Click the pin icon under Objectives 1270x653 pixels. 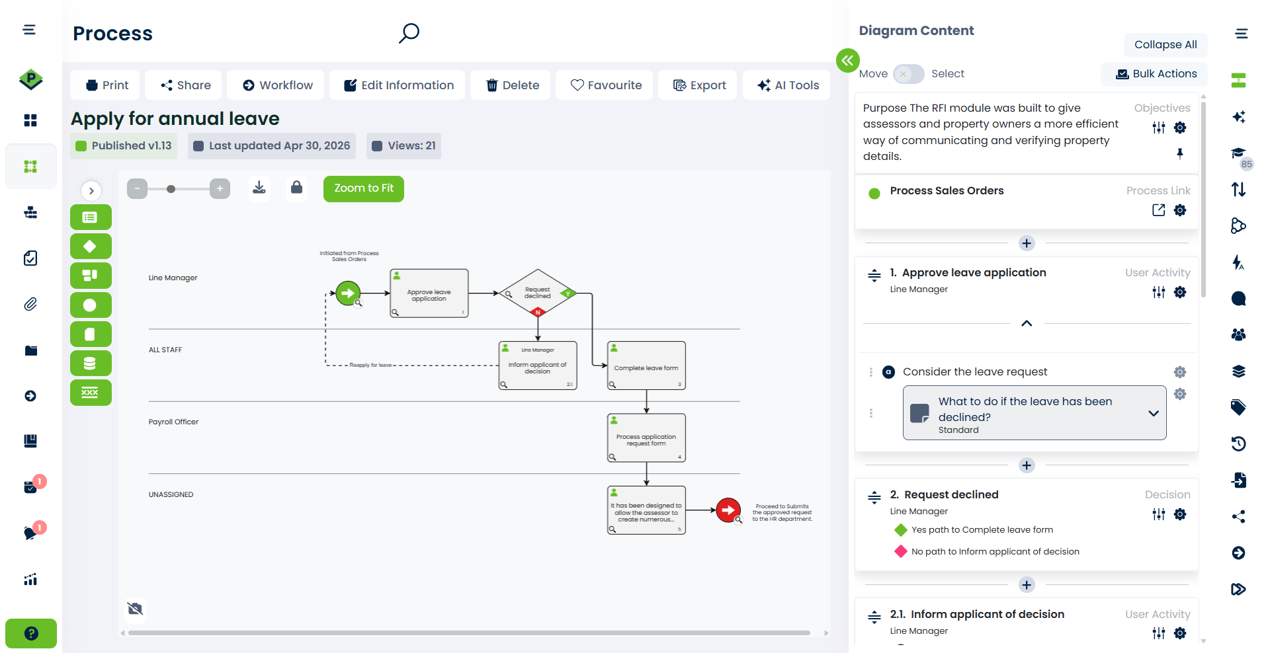coord(1180,154)
